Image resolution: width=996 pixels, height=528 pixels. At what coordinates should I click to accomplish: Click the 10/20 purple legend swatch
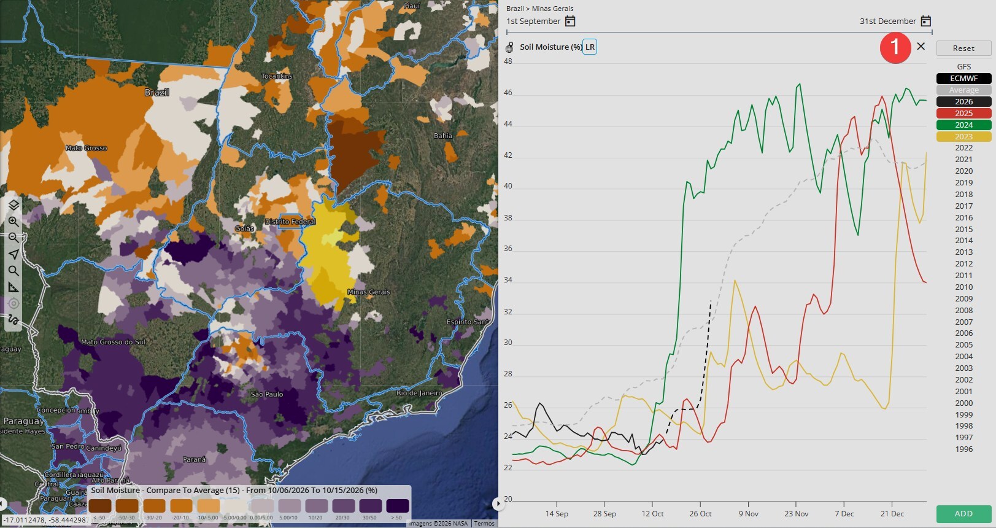tap(317, 506)
